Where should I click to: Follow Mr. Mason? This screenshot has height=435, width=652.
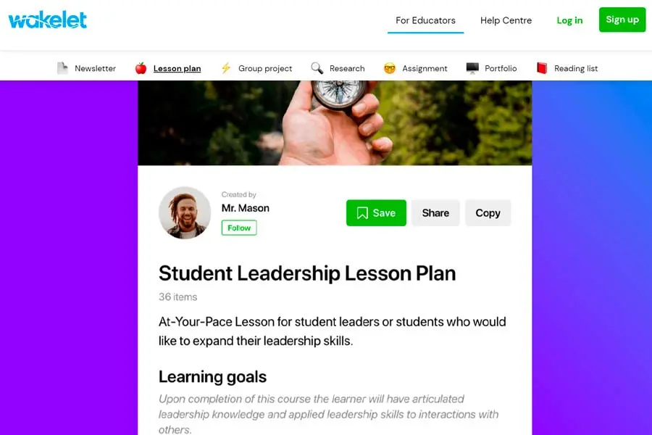239,228
